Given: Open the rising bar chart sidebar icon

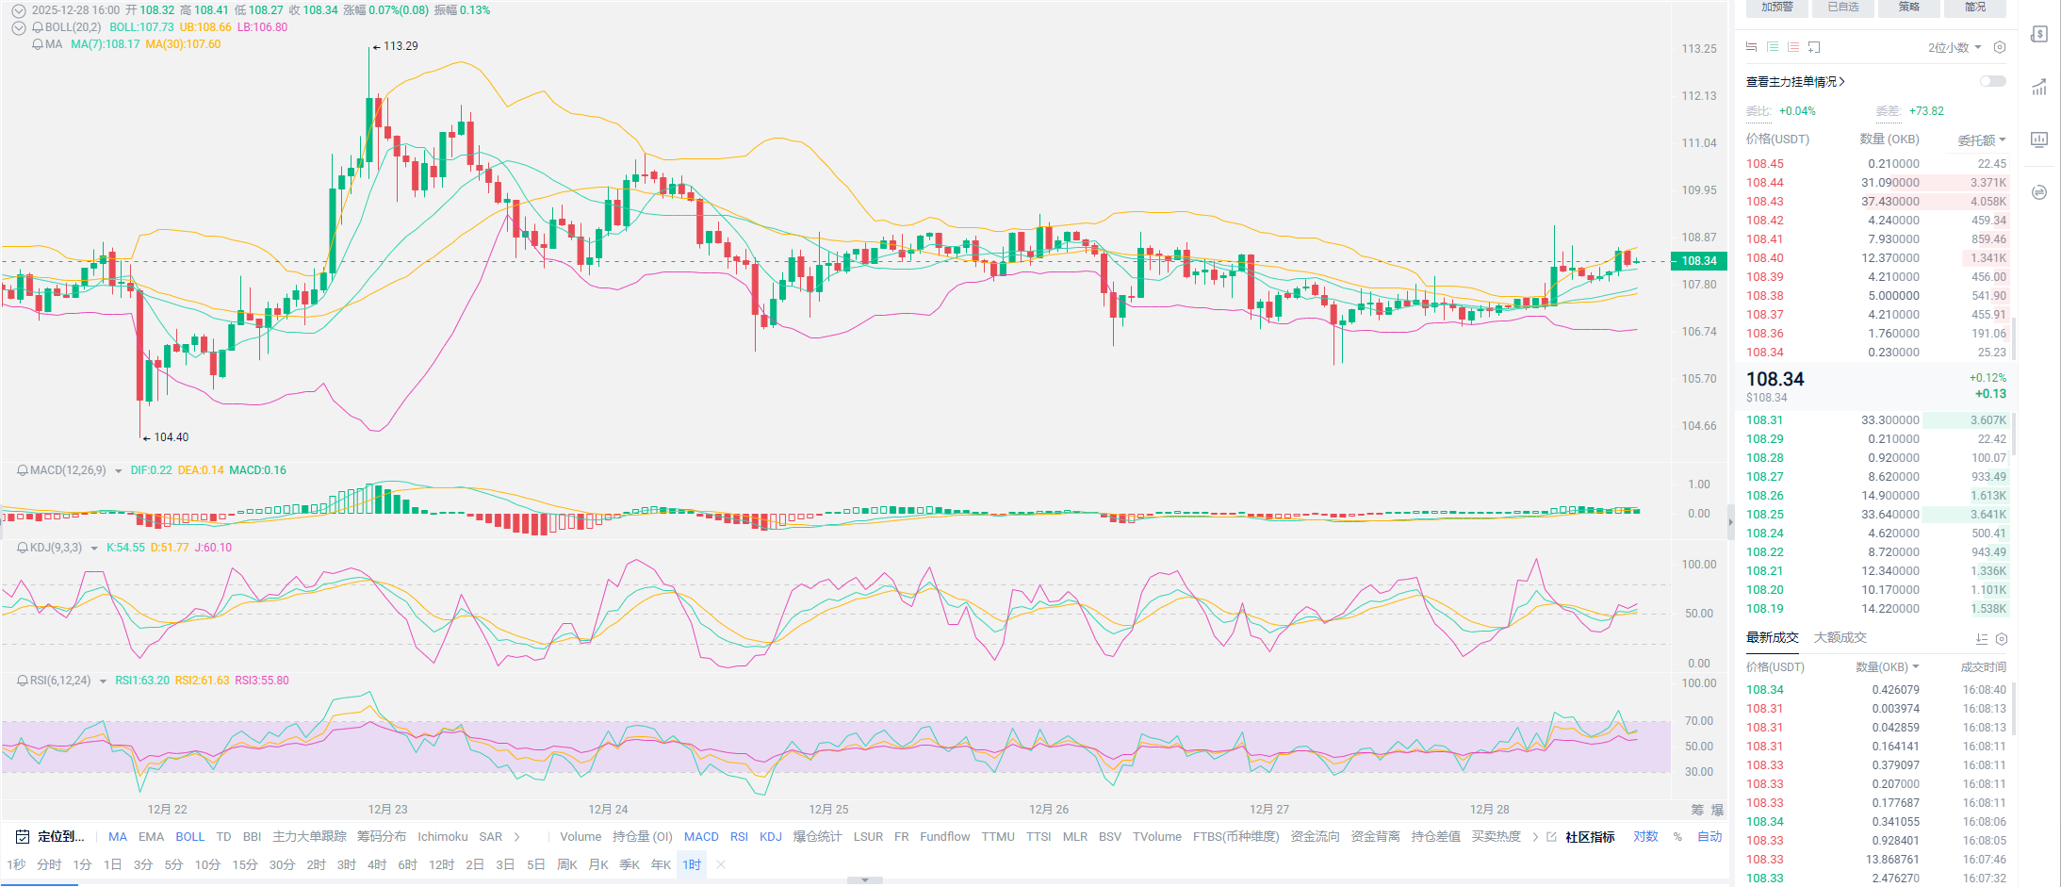Looking at the screenshot, I should click(x=2039, y=88).
